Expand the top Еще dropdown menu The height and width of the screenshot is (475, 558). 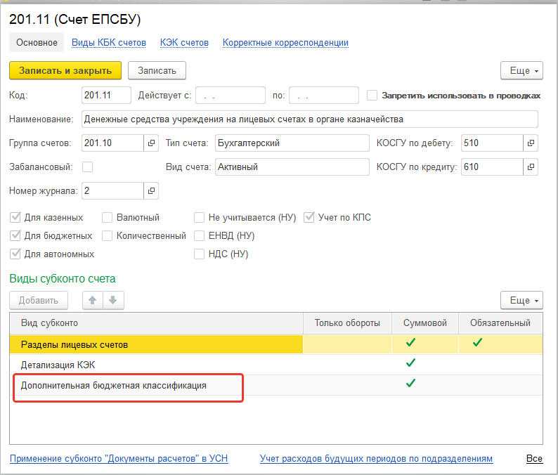[521, 71]
